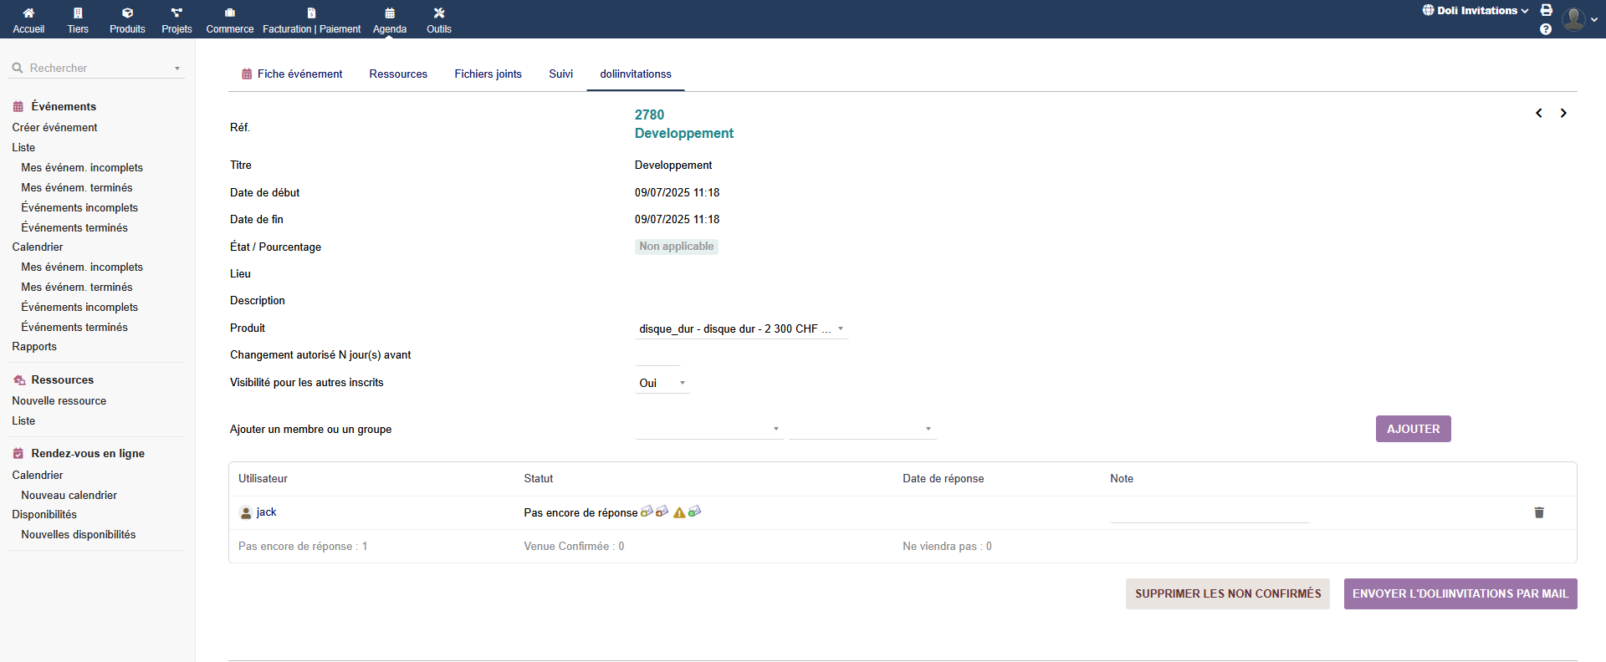
Task: Click the Note input field for jack
Action: tap(1209, 512)
